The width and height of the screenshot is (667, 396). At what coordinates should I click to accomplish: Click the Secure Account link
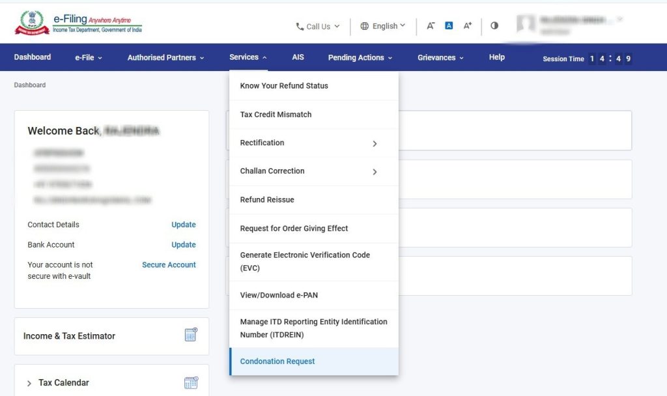point(169,264)
